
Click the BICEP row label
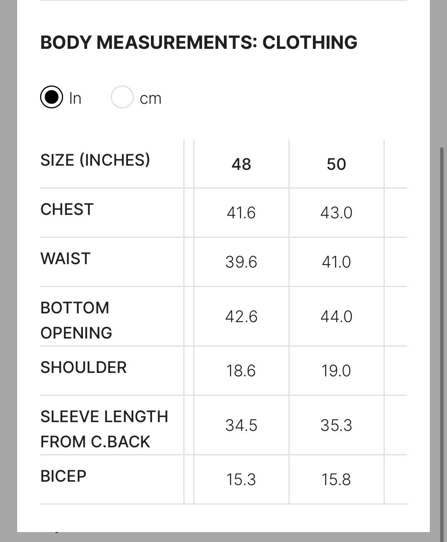[63, 476]
